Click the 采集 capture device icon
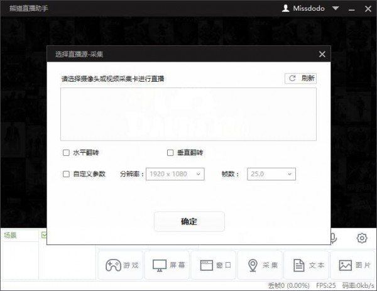The image size is (377, 291). pos(261,265)
